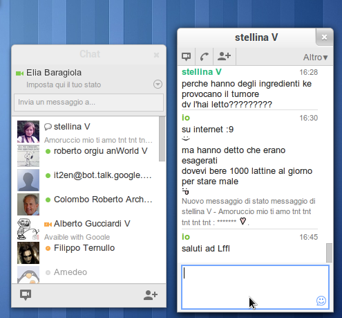Click the 'Avaible with Google' status text
Viewport: 342px width, 318px height.
[x=77, y=237]
